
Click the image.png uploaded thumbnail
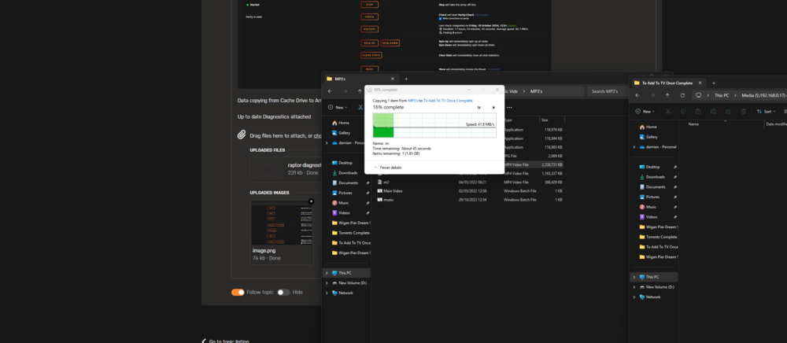(282, 223)
